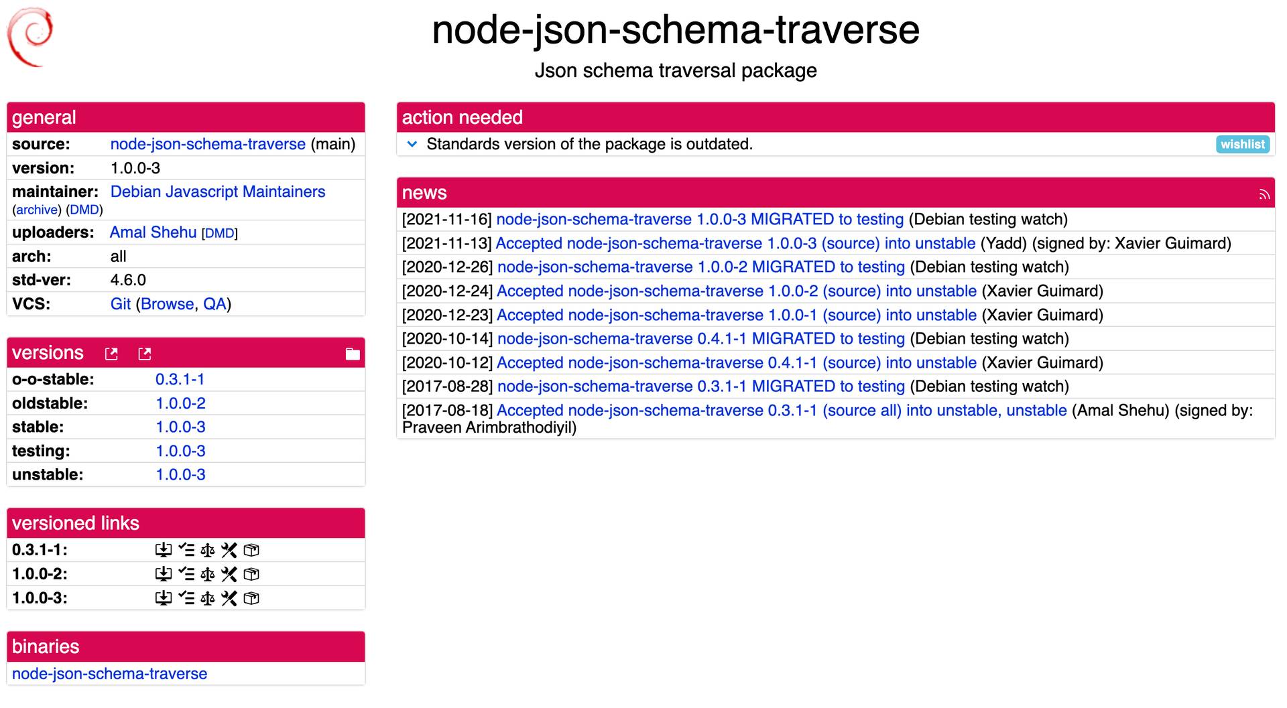Open the wishlist severity badge
This screenshot has width=1287, height=708.
coord(1242,144)
